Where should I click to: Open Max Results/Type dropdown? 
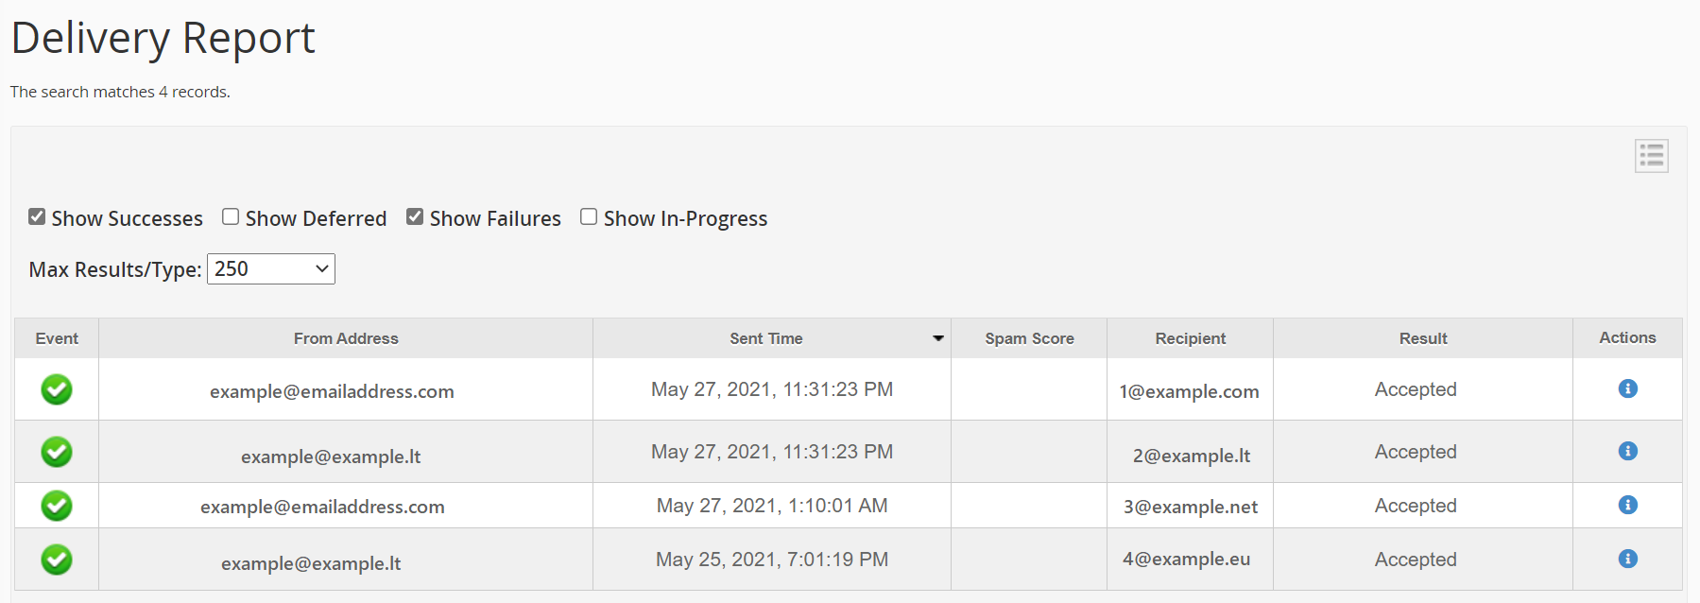(271, 268)
